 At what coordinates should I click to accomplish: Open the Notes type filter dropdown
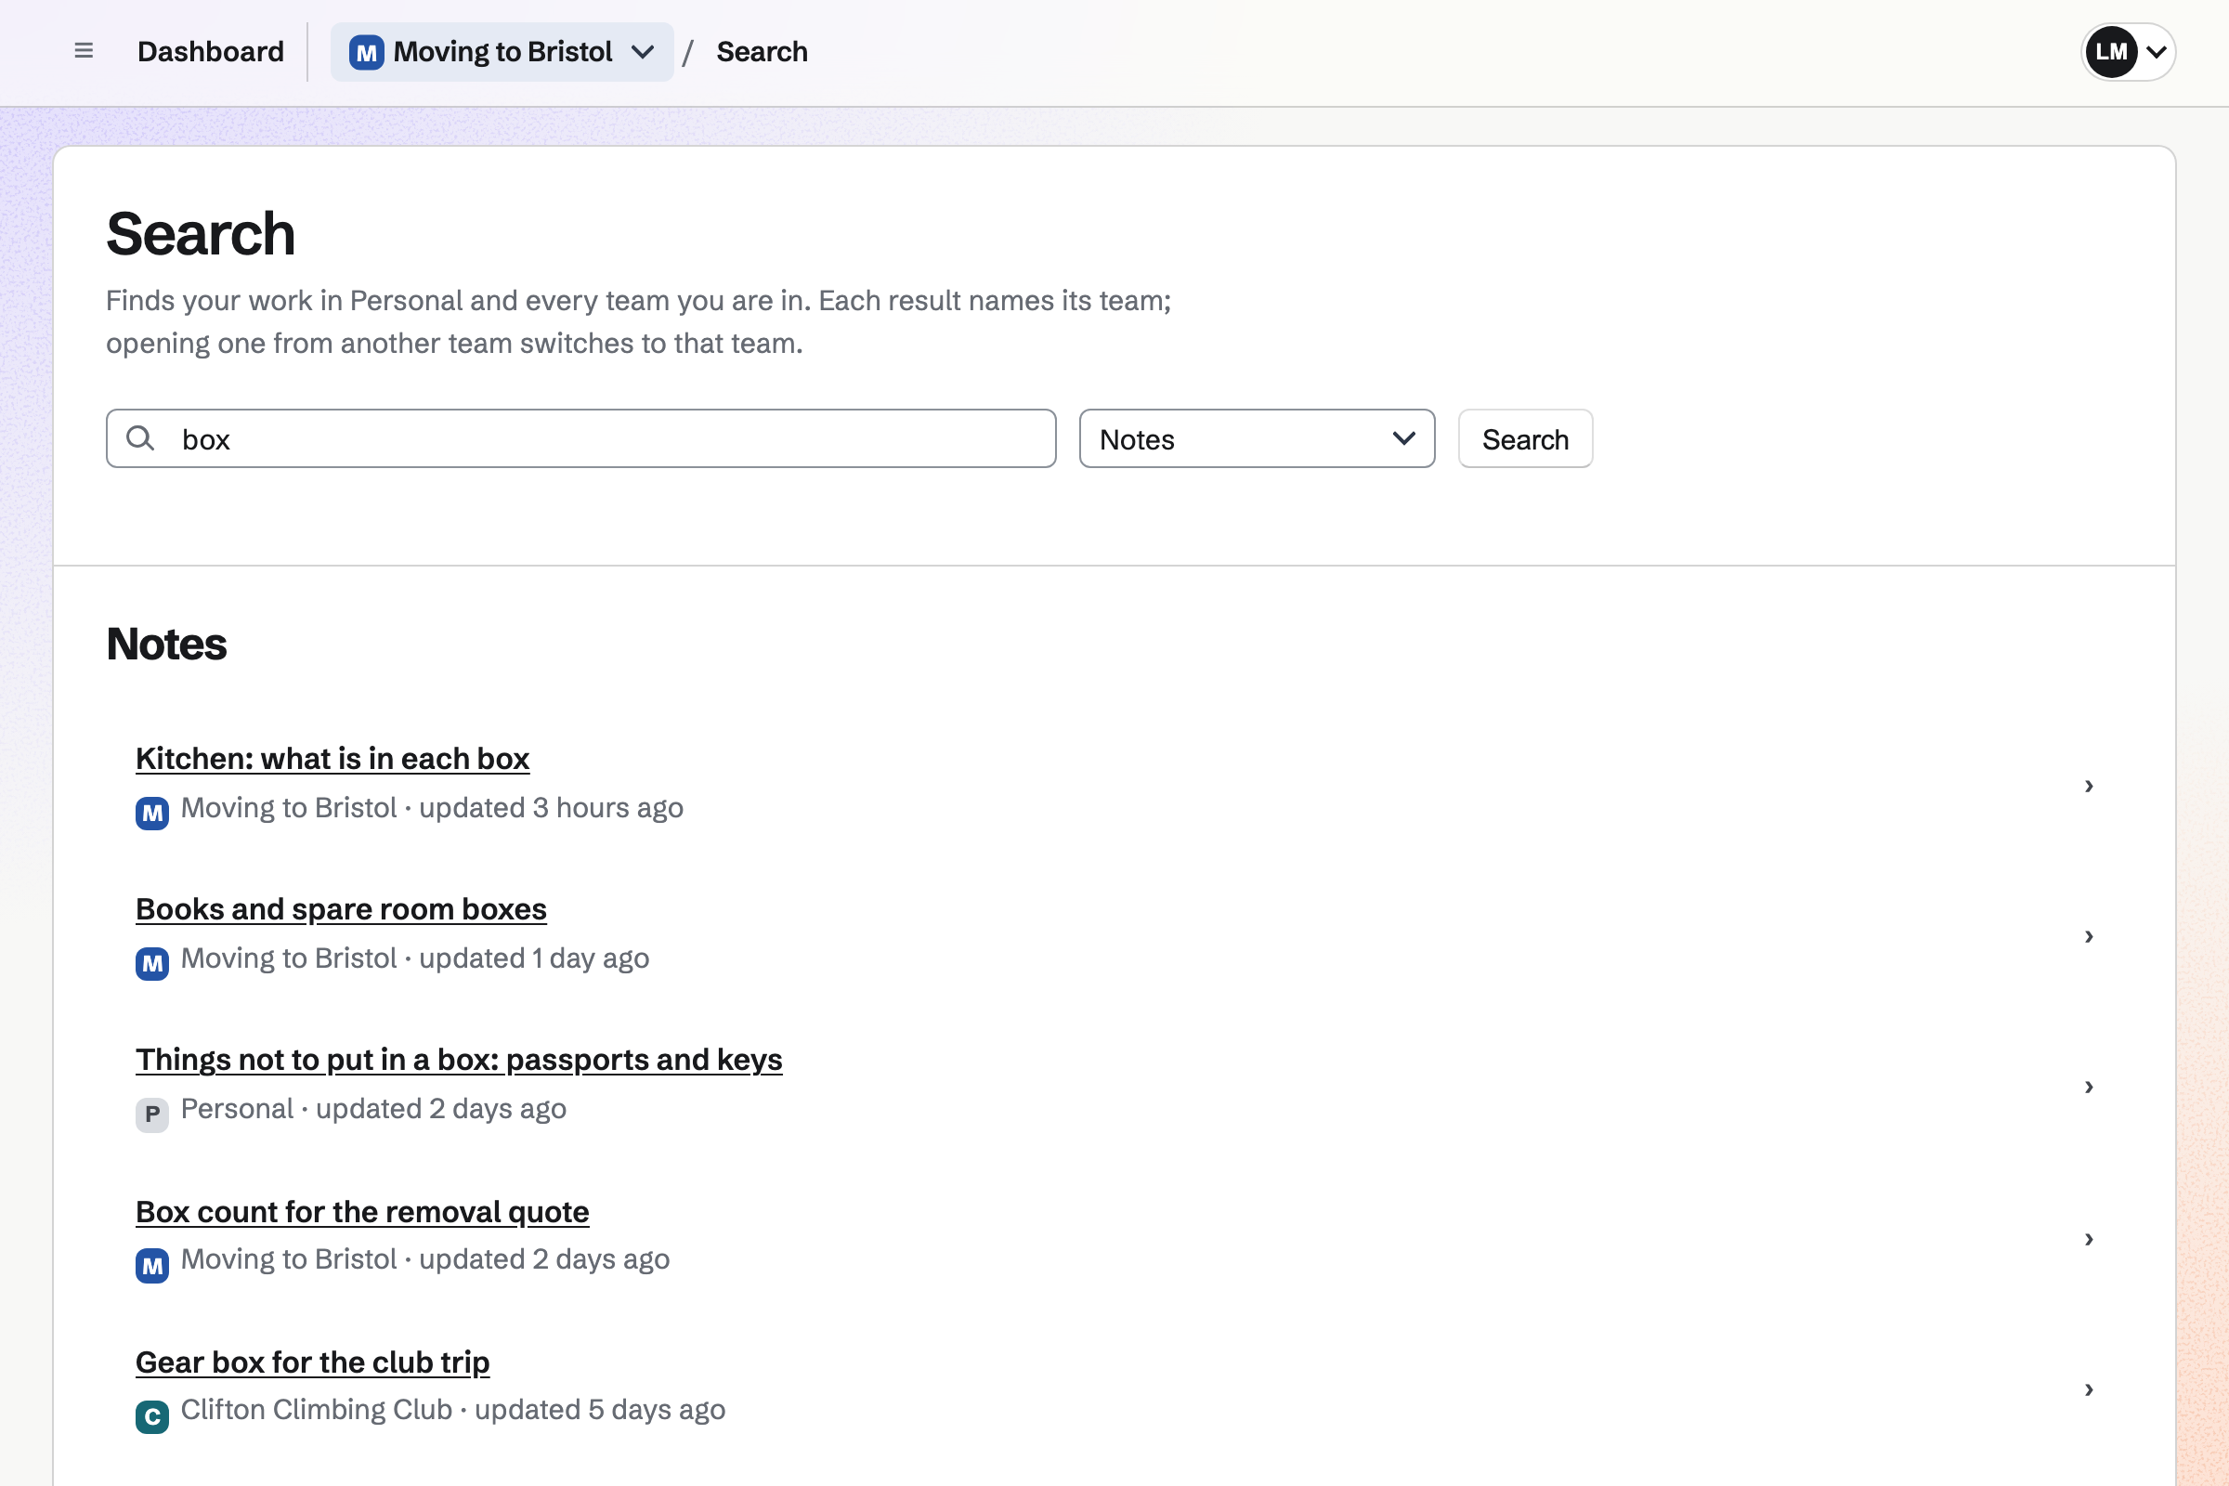pos(1257,438)
